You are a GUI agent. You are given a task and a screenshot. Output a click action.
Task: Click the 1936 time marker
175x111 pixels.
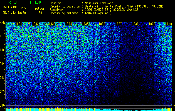coord(102,24)
